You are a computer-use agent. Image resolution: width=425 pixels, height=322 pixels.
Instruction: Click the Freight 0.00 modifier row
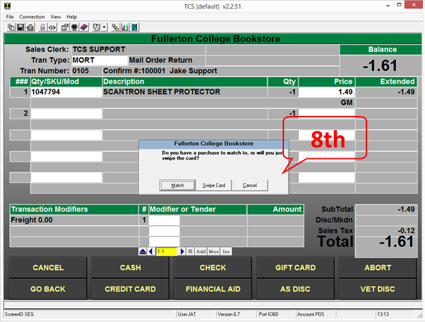(74, 220)
